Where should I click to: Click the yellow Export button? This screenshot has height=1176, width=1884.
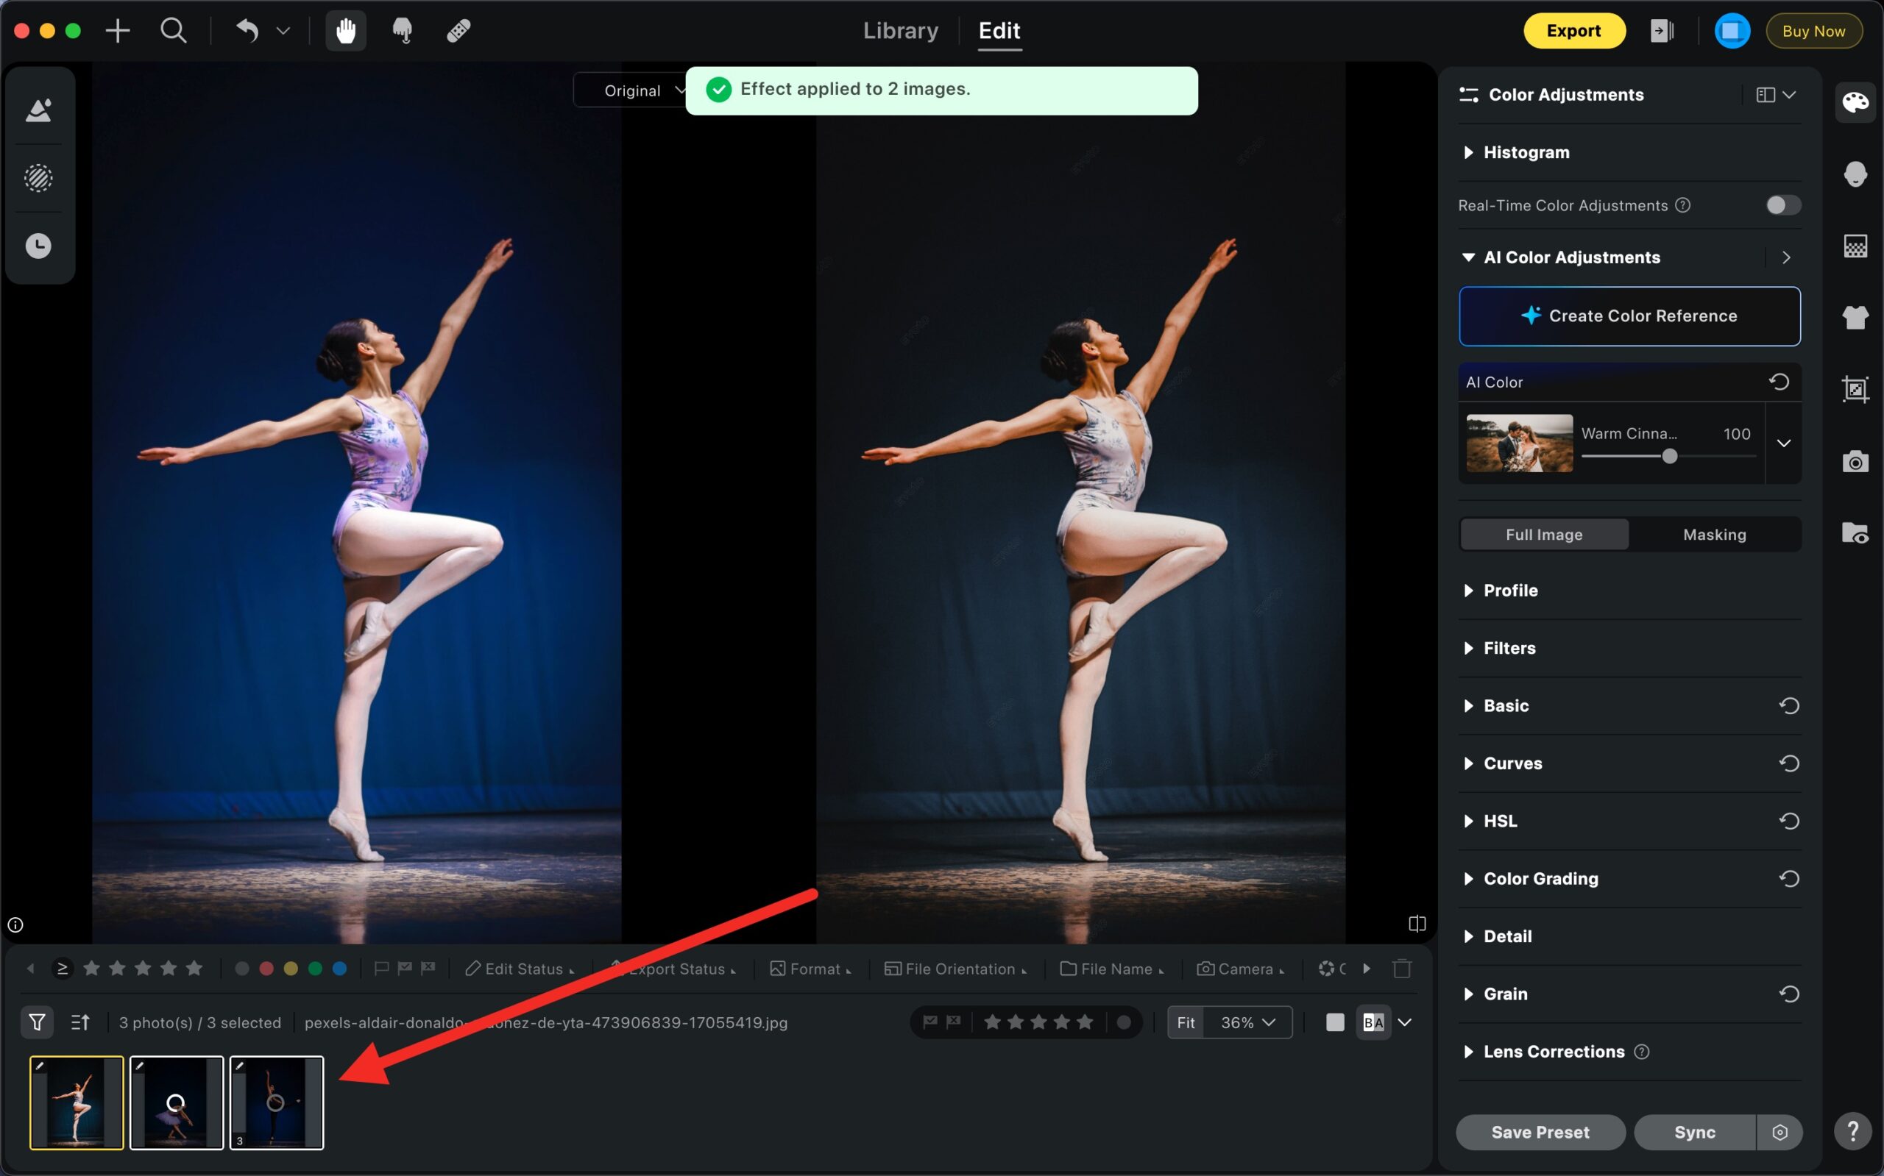[1573, 31]
